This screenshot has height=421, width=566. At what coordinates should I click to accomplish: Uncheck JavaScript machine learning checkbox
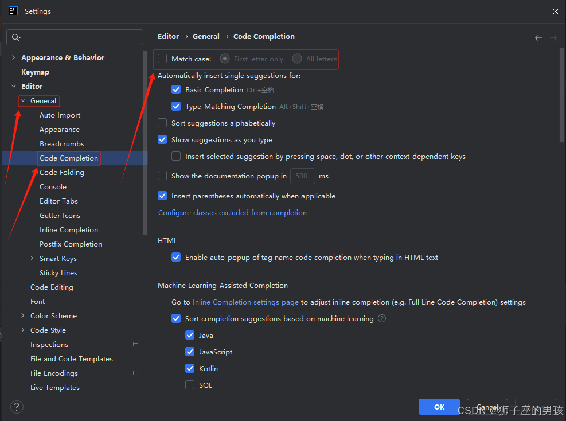tap(190, 352)
